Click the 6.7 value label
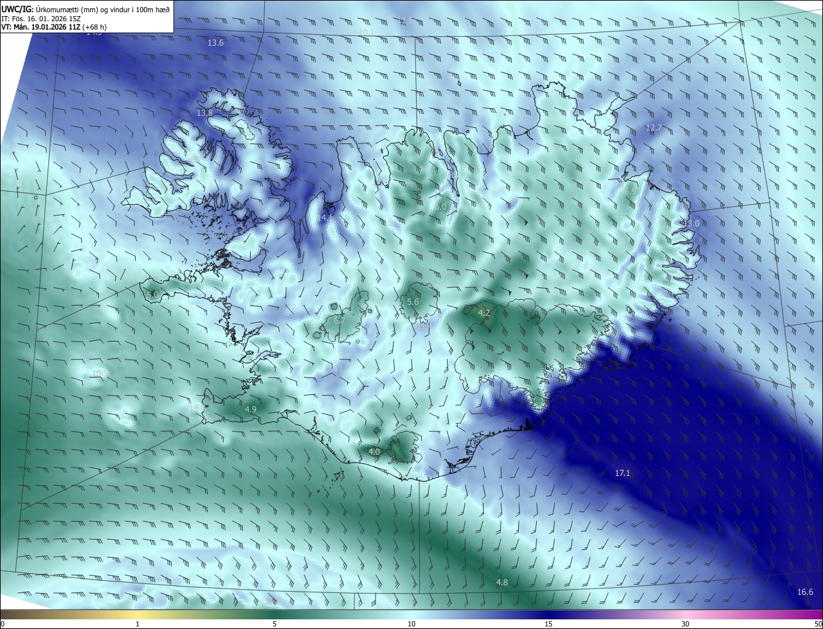 339,320
